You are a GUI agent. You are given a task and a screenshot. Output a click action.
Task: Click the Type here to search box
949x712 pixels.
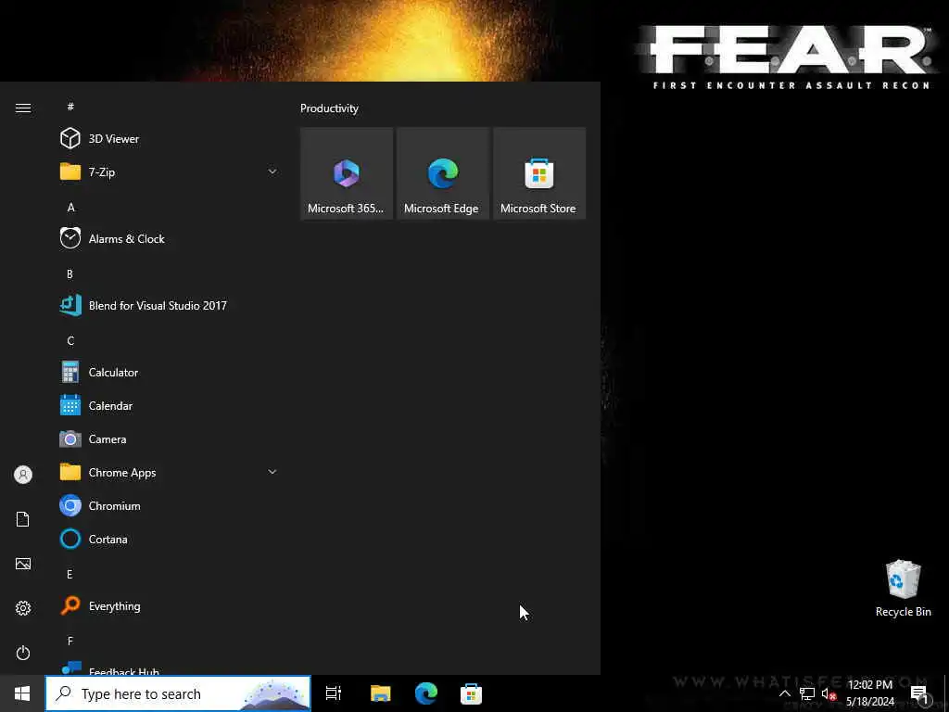click(179, 693)
